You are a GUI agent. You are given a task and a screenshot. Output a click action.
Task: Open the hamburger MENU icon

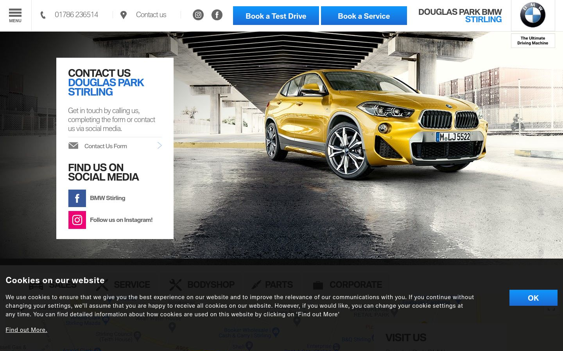click(15, 16)
